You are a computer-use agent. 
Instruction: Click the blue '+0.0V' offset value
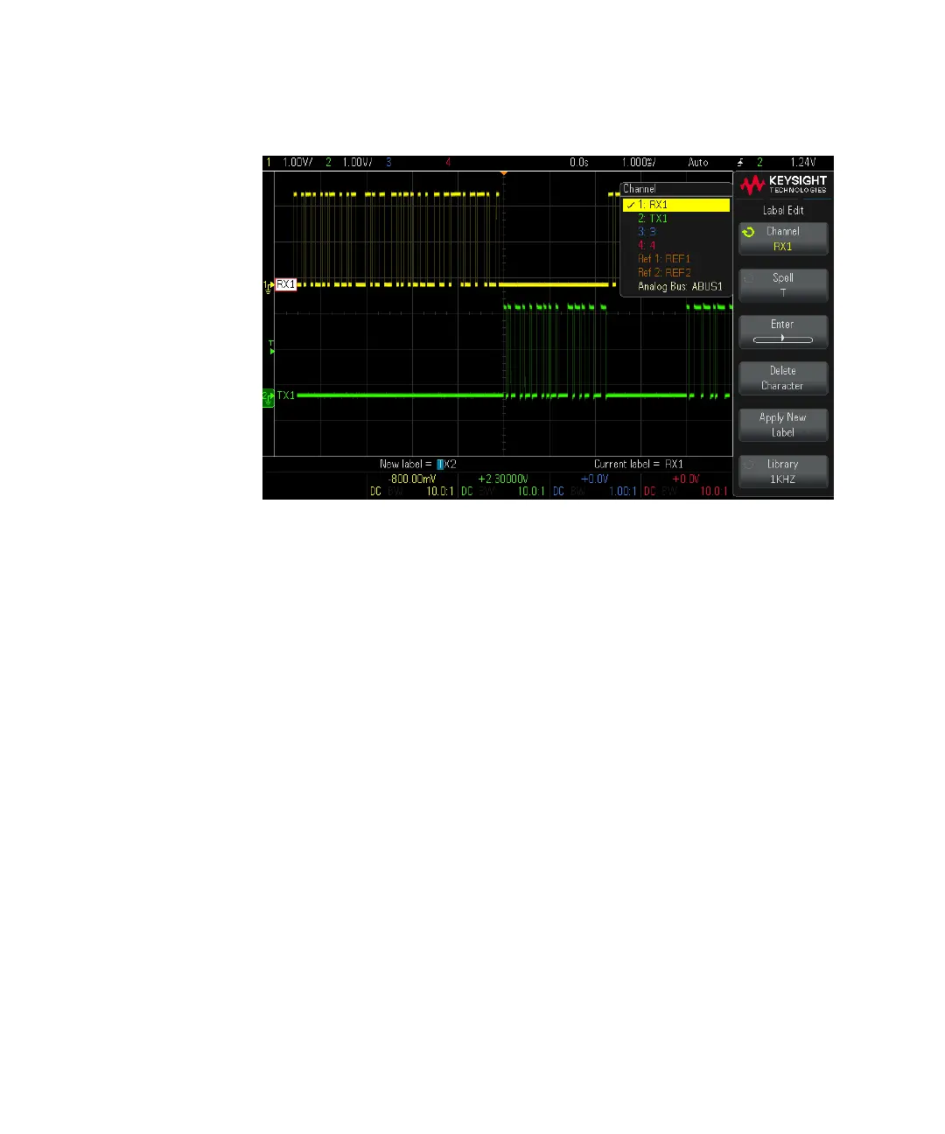[595, 479]
